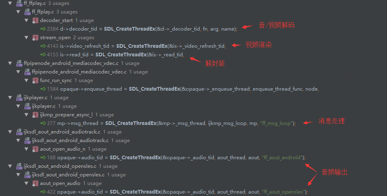387x196 pixels.
Task: Collapse the top-level ffpipenode_android_mediacodec_vdec.c node
Action: coord(10,63)
